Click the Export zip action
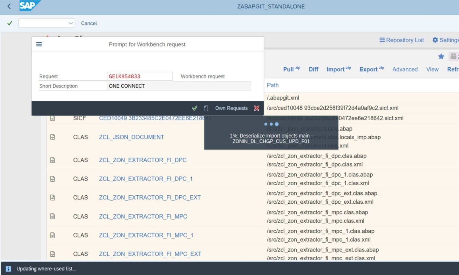Image resolution: width=459 pixels, height=275 pixels. (x=371, y=69)
